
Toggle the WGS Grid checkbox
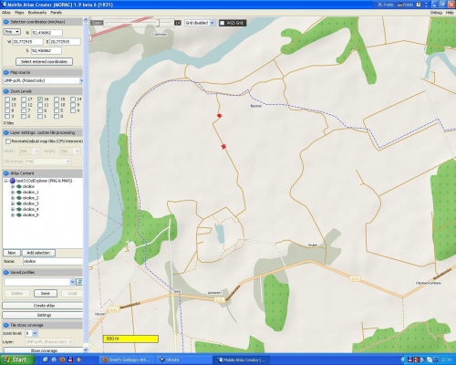click(x=223, y=23)
